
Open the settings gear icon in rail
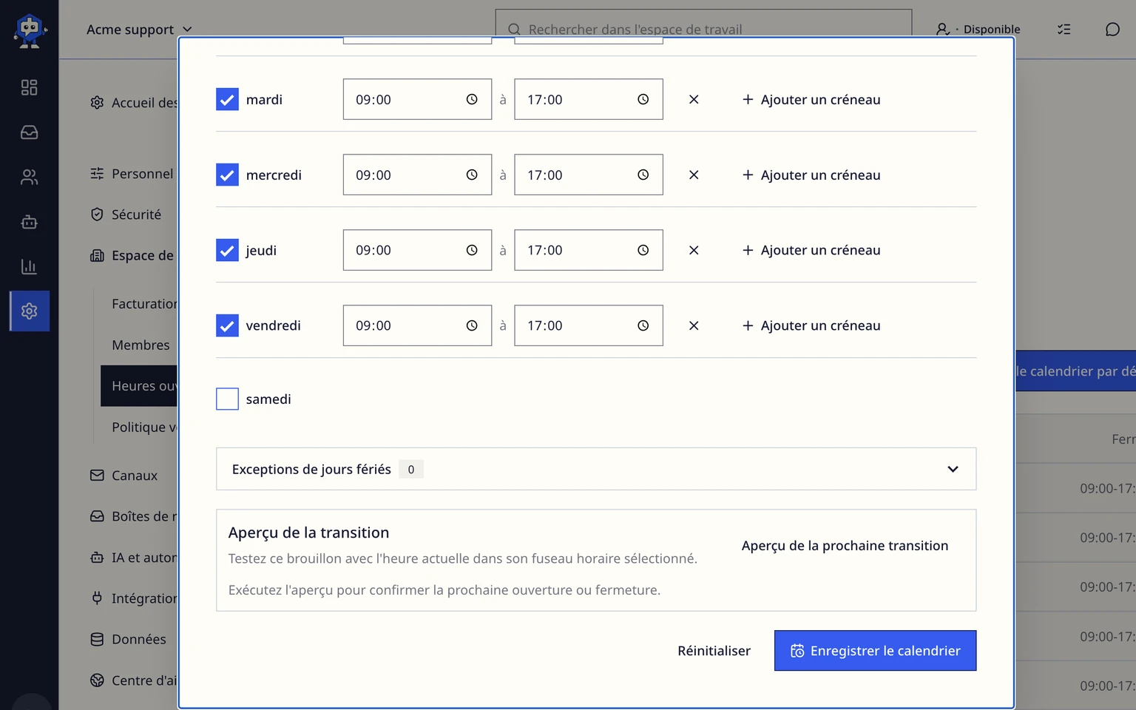(x=30, y=311)
